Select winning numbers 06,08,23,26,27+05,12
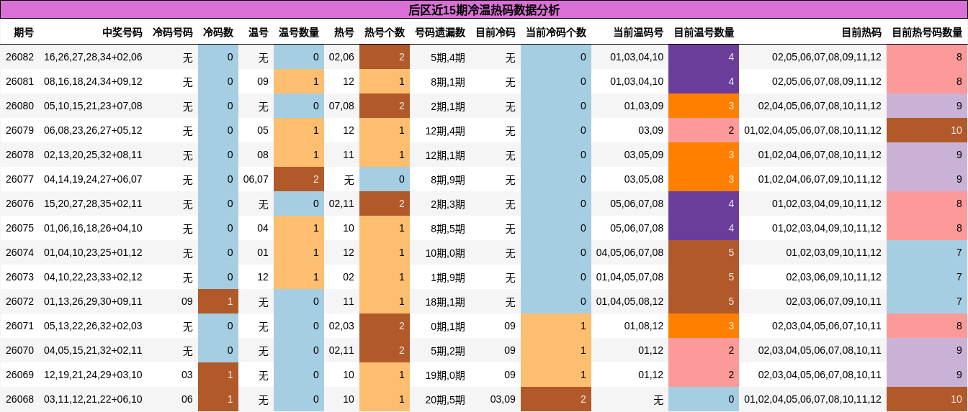Screen dimensions: 968x412 pyautogui.click(x=93, y=130)
